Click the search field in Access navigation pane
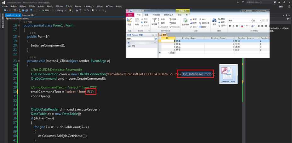This screenshot has height=143, width=292. 140,39
